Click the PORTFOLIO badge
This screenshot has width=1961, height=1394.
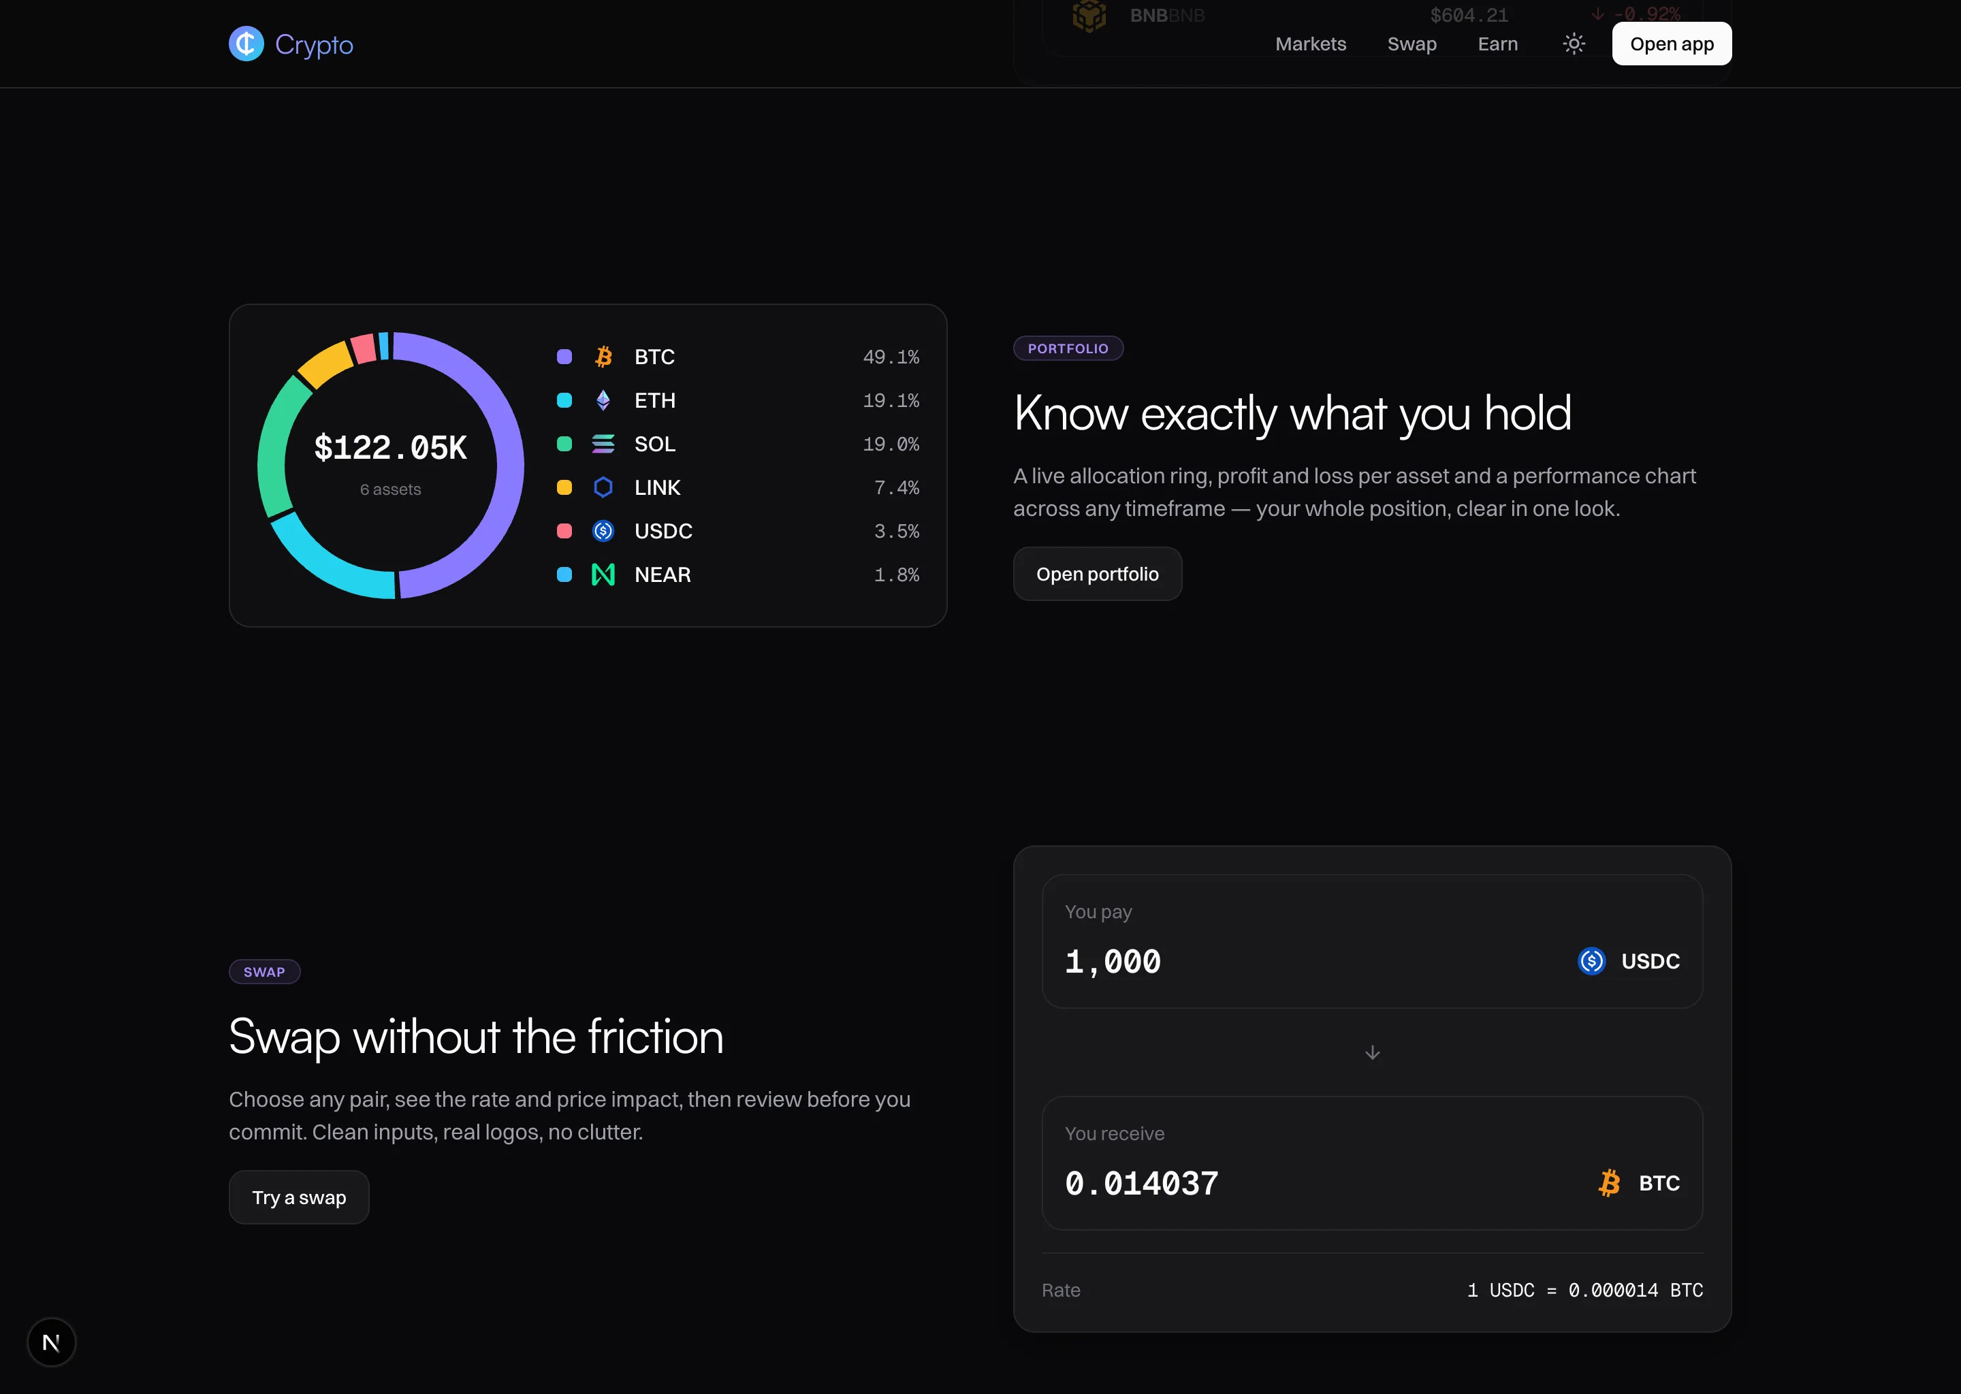coord(1068,348)
